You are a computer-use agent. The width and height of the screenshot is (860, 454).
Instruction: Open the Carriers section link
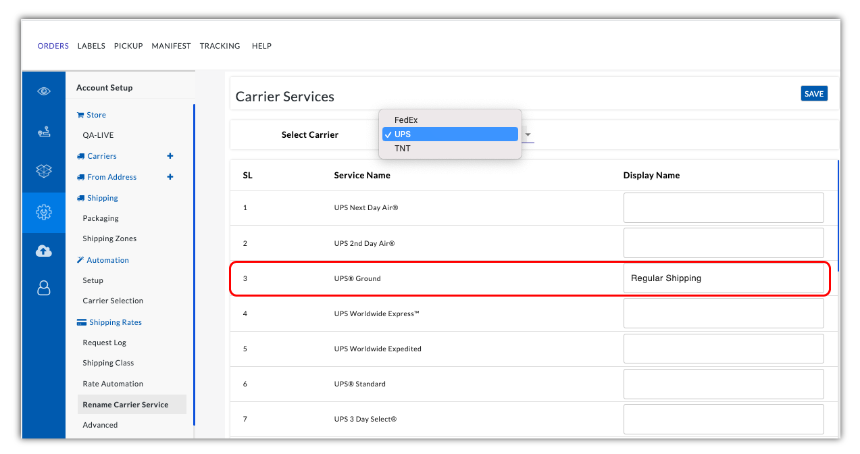(x=102, y=156)
